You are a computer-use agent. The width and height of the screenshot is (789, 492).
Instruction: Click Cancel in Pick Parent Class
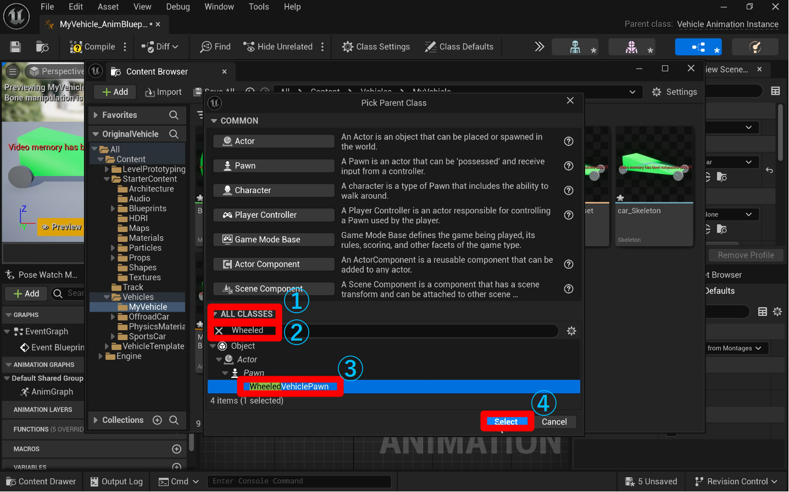click(x=554, y=422)
